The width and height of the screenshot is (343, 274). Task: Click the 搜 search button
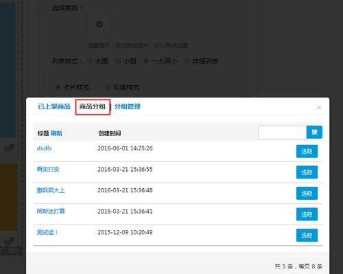pyautogui.click(x=314, y=132)
